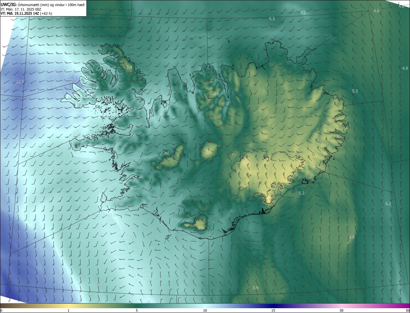Select the 5 tick on the color scale
Image resolution: width=410 pixels, height=313 pixels.
click(x=137, y=310)
